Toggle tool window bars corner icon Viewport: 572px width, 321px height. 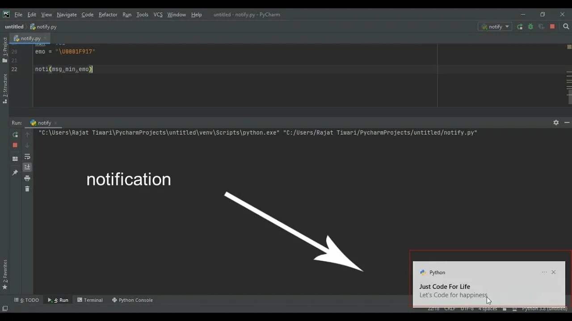point(5,309)
